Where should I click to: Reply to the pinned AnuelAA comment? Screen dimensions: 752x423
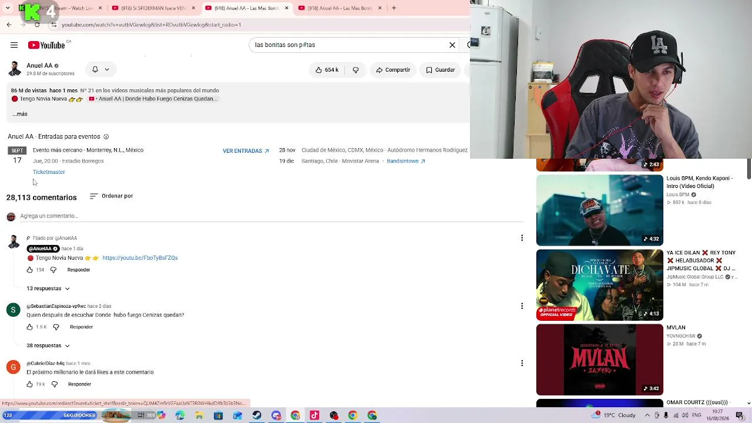(79, 270)
